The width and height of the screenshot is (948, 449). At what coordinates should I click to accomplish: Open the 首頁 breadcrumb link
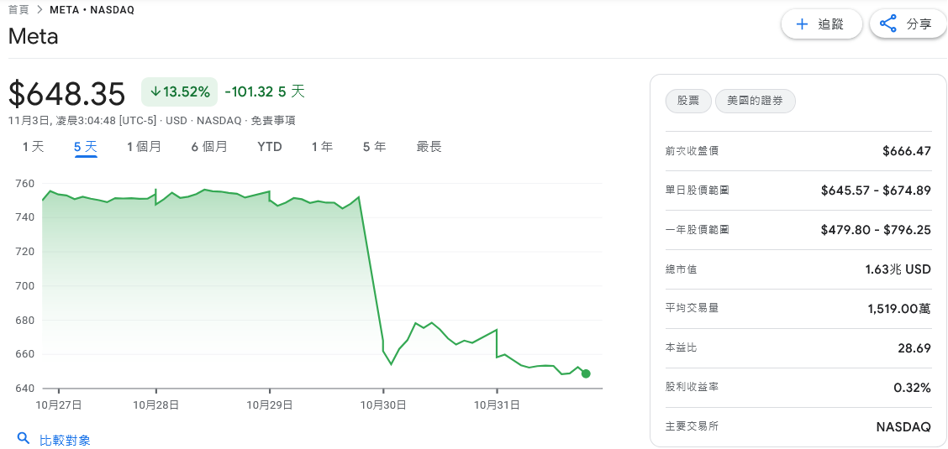18,9
